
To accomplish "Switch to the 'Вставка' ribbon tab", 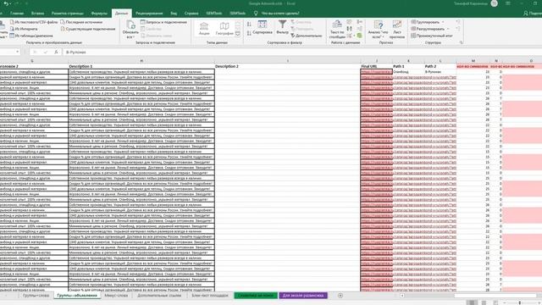I will pos(37,14).
